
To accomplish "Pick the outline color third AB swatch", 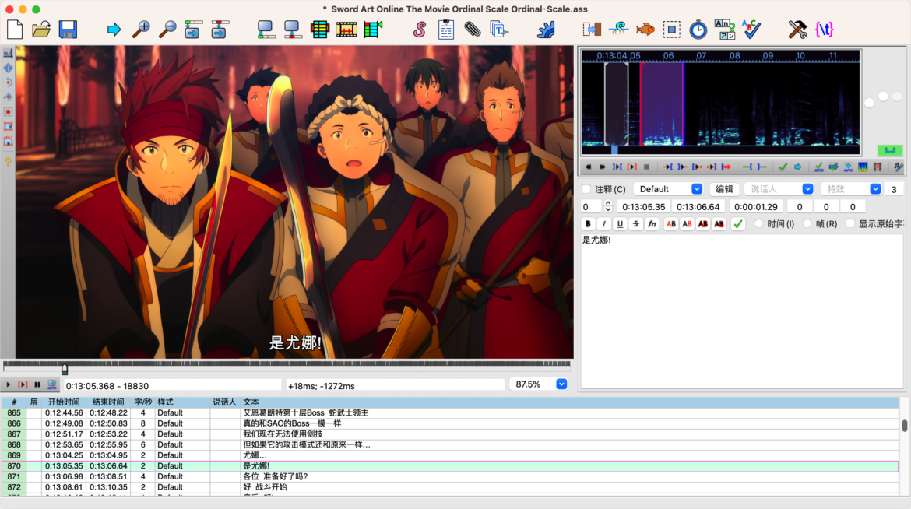I will click(x=703, y=223).
